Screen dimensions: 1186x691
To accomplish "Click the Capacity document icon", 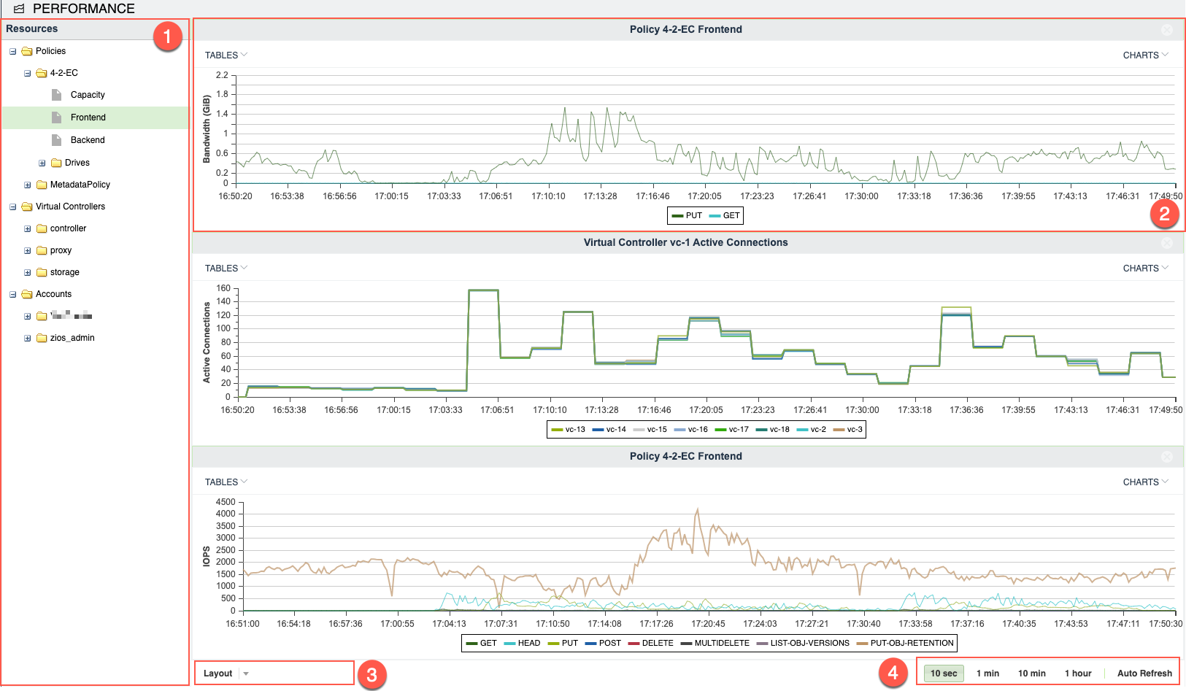I will pyautogui.click(x=57, y=95).
